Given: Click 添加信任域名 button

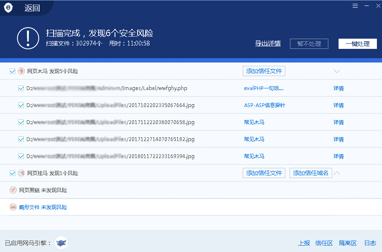Looking at the screenshot, I should (311, 173).
